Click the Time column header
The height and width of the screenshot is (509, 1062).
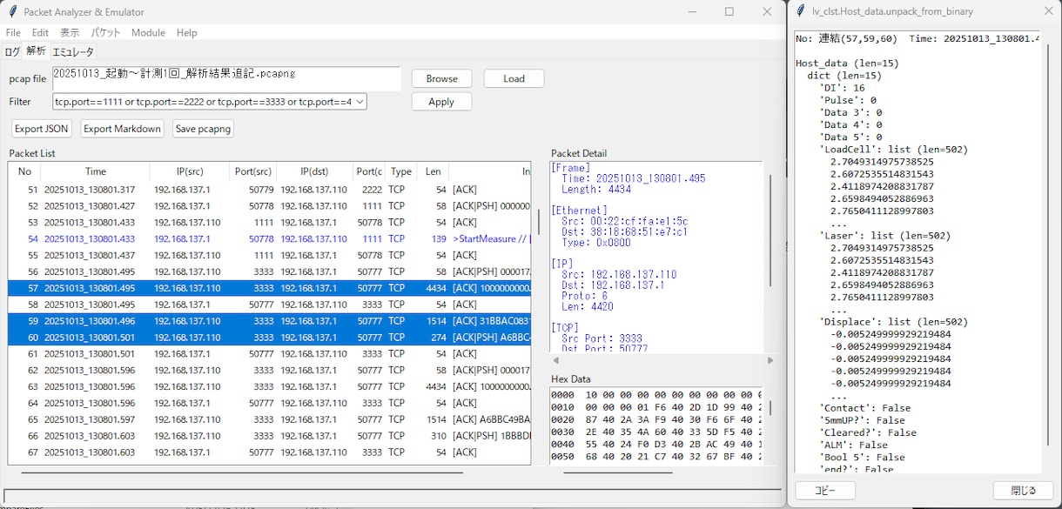pos(96,171)
